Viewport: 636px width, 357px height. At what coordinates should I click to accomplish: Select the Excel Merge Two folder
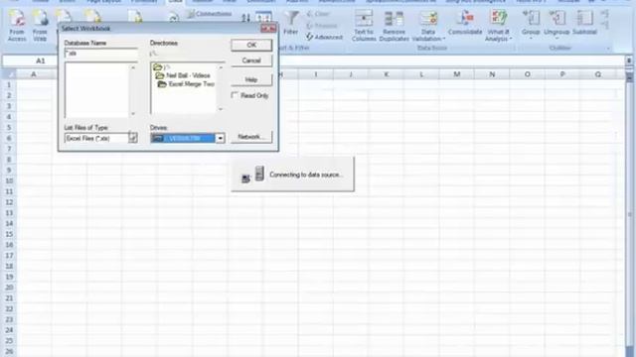coord(187,84)
